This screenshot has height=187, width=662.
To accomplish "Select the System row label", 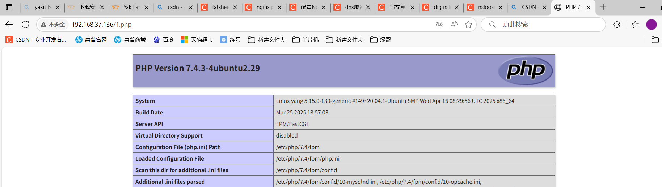I will pos(145,101).
